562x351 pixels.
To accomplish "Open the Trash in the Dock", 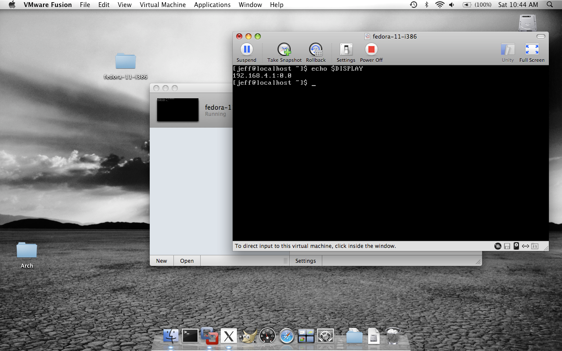I will pos(393,336).
